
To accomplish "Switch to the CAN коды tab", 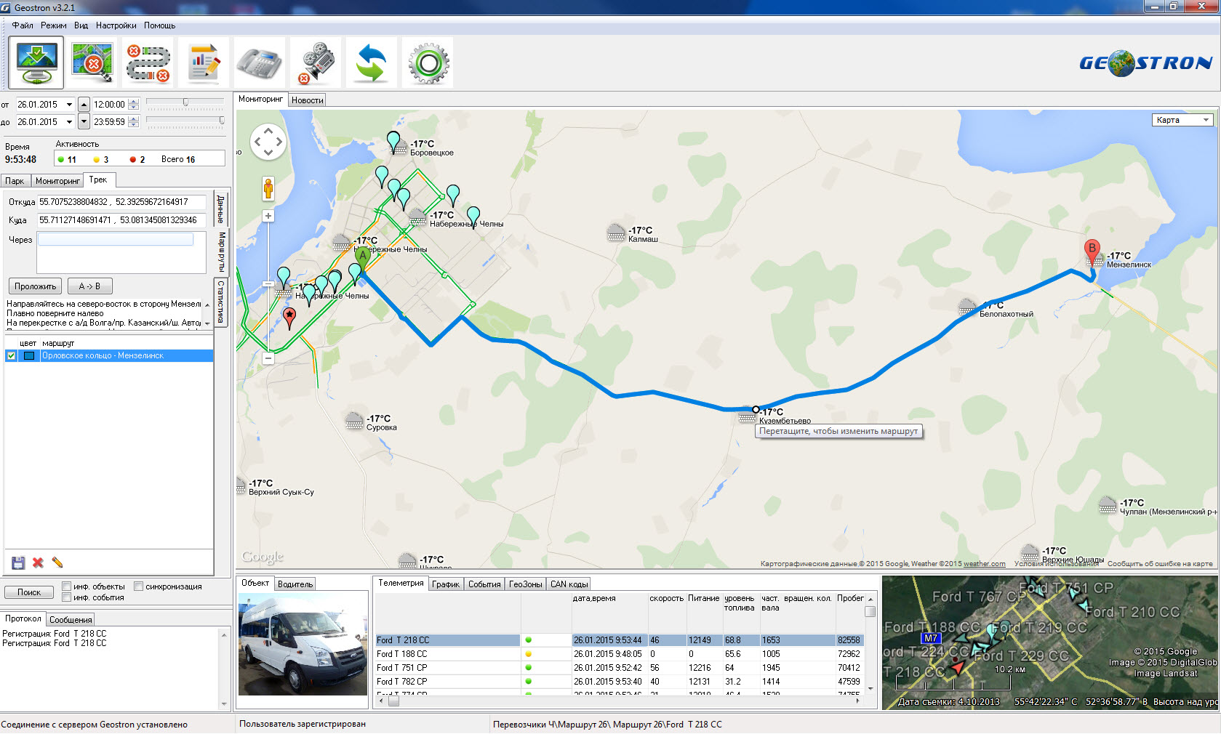I will [x=569, y=584].
